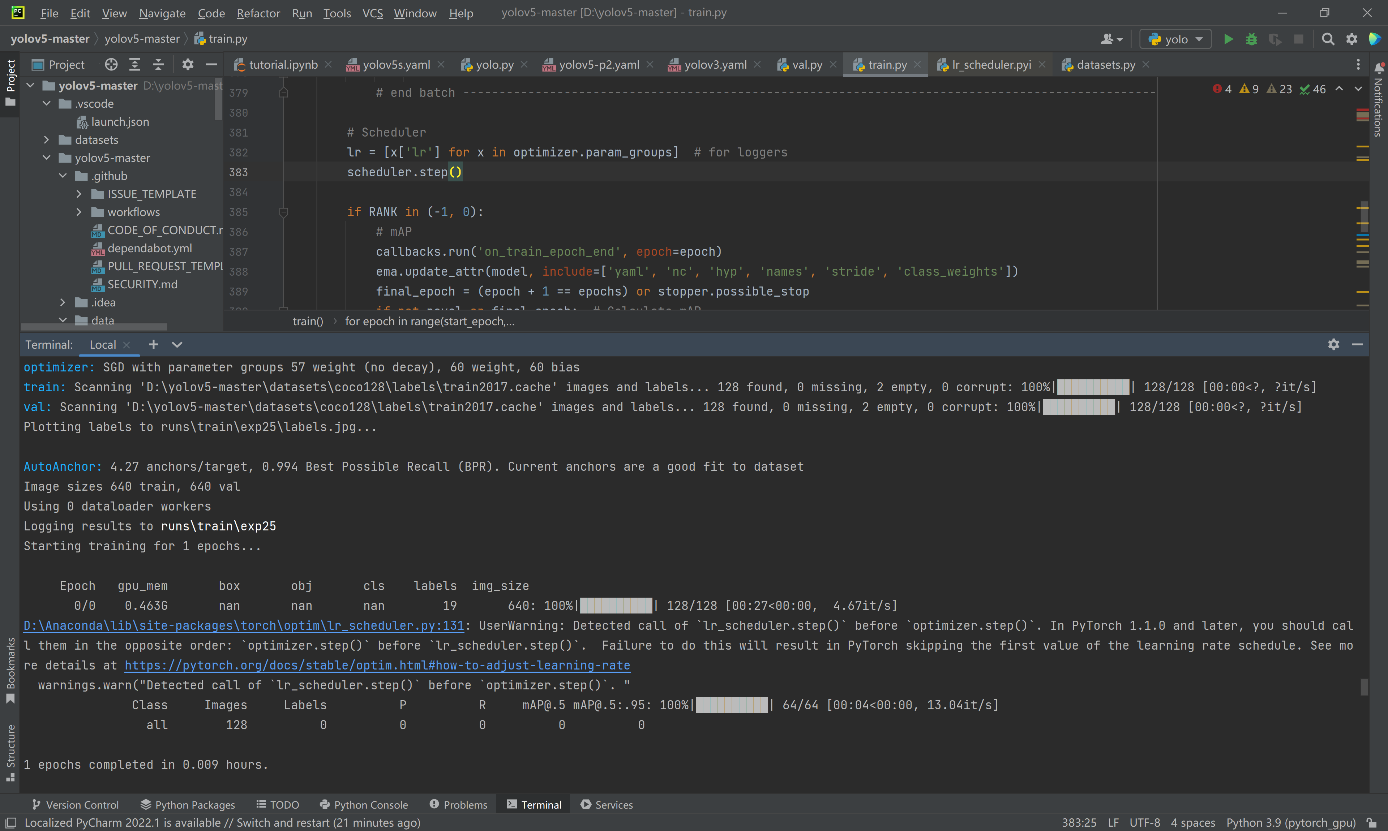Open the Navigate menu
This screenshot has width=1388, height=831.
point(162,13)
